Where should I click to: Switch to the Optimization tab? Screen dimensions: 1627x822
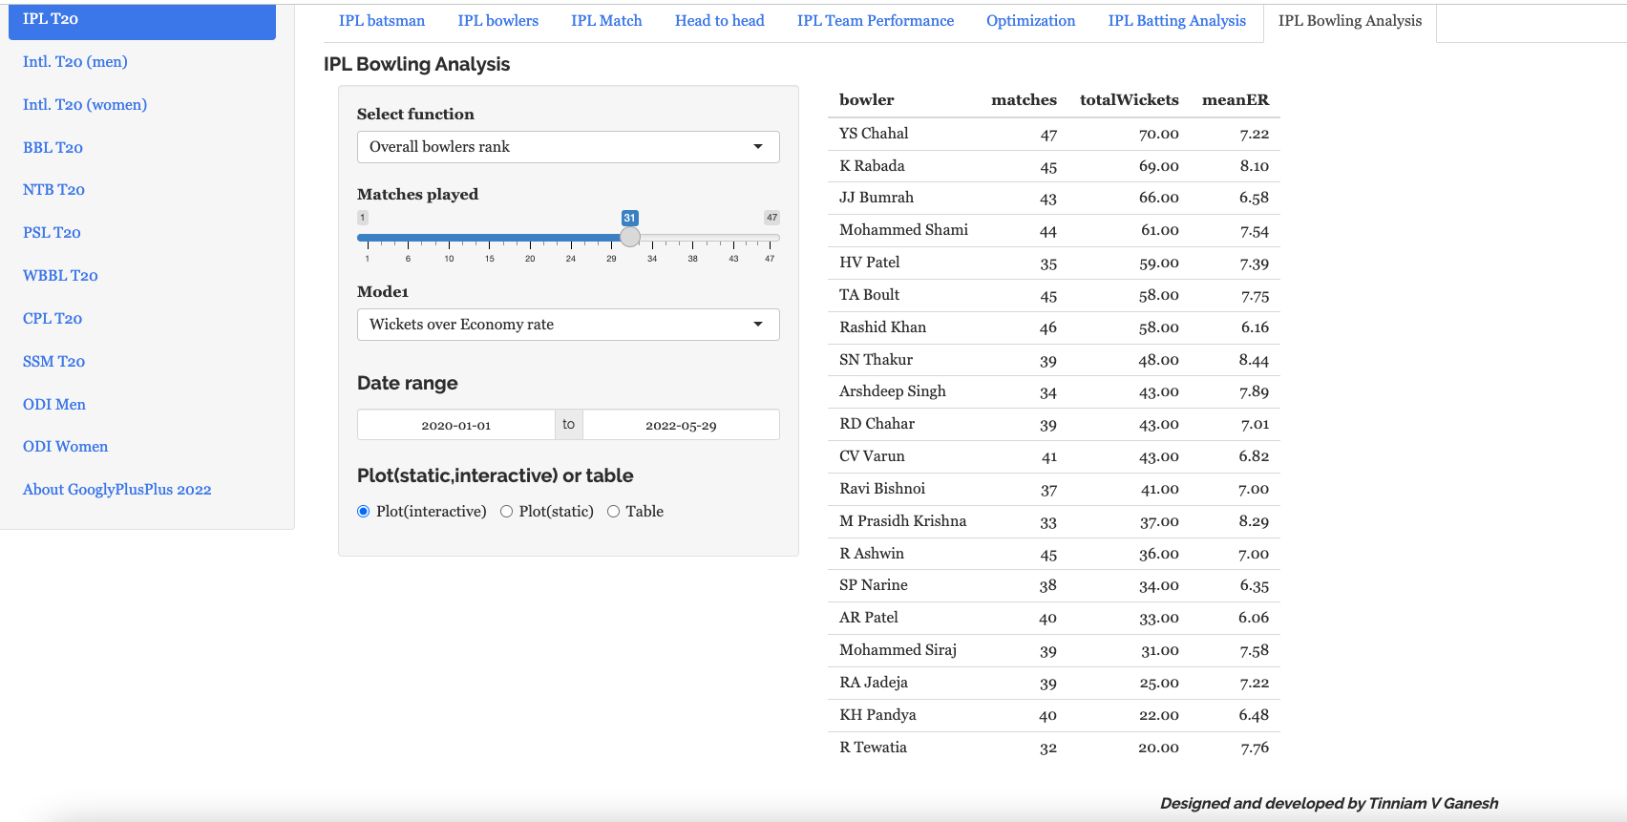(x=1030, y=21)
